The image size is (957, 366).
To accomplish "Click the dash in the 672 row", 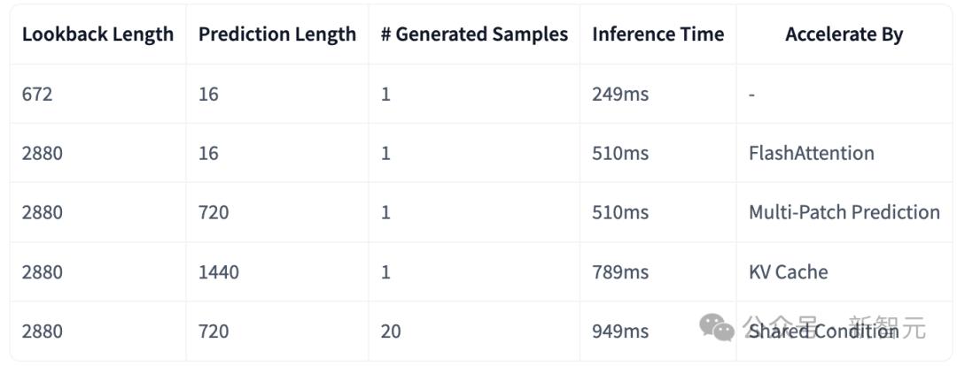I will coord(751,94).
